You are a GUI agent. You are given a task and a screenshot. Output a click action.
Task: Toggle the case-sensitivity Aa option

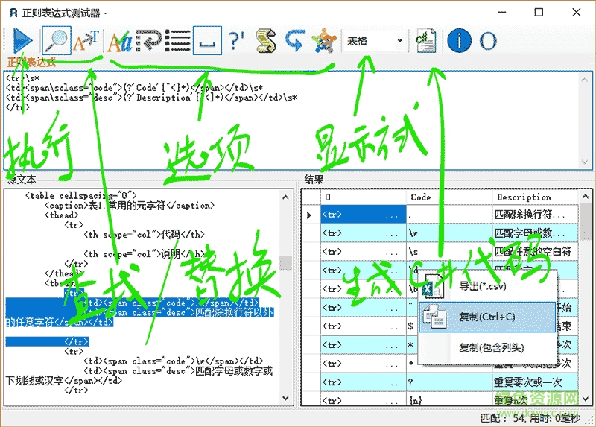point(120,41)
